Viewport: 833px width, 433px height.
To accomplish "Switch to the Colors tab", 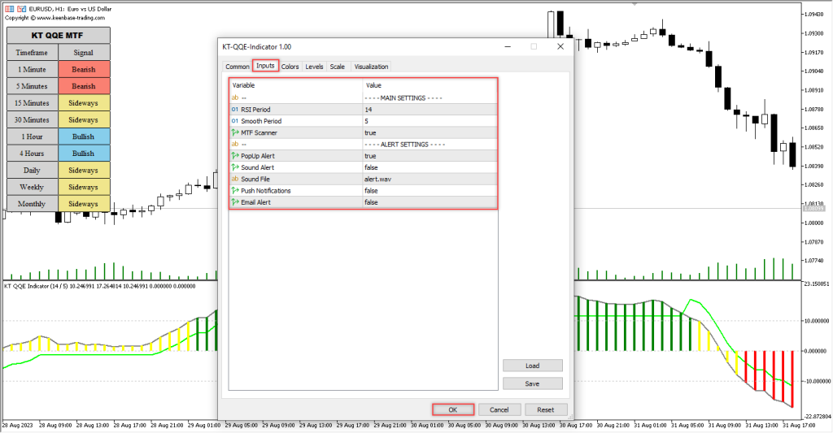I will click(290, 67).
